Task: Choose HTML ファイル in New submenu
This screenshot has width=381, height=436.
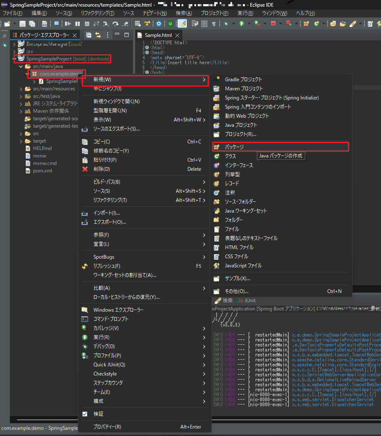Action: click(280, 247)
